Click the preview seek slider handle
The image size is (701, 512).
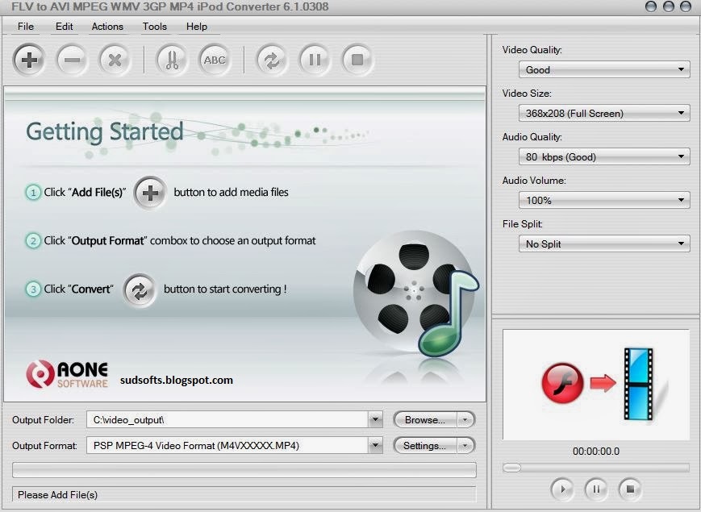click(512, 468)
